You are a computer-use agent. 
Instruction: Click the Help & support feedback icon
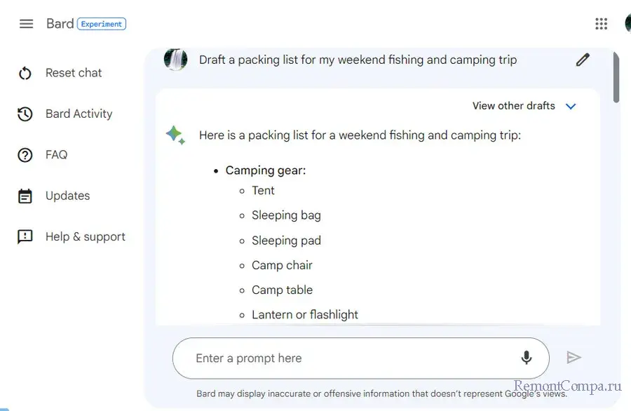point(25,237)
